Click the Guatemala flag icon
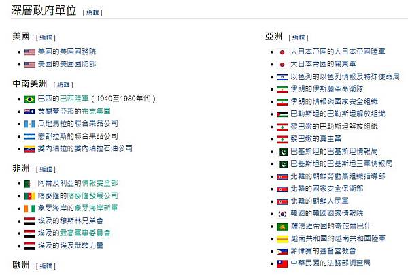 point(30,124)
